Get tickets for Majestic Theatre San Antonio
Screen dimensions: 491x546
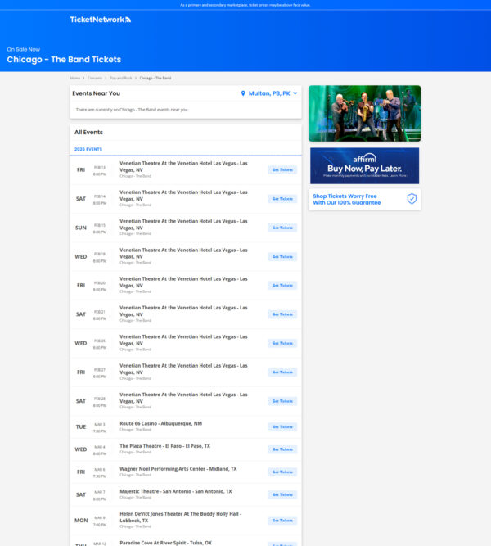point(282,494)
